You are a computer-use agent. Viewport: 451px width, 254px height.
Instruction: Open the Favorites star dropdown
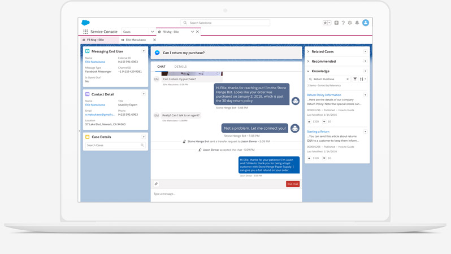click(327, 23)
